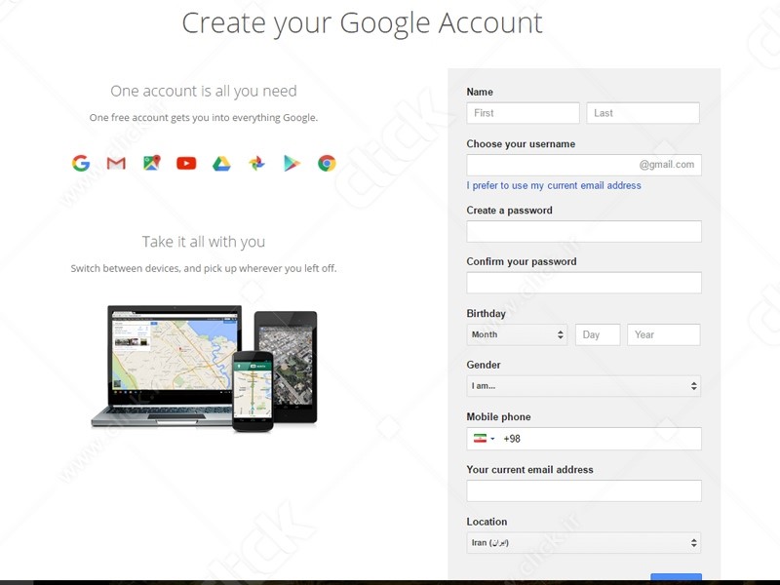Click the birthday Day field
780x585 pixels.
(x=597, y=334)
